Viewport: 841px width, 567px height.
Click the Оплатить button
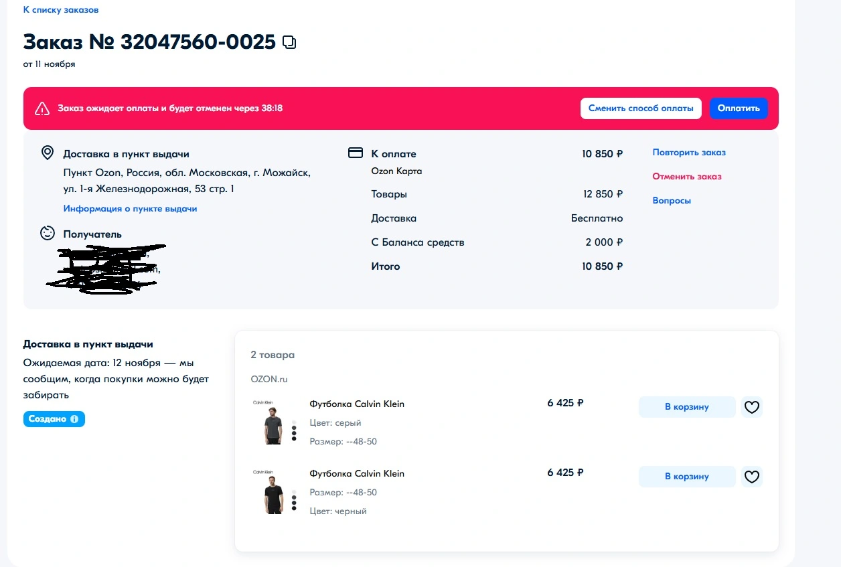point(739,108)
